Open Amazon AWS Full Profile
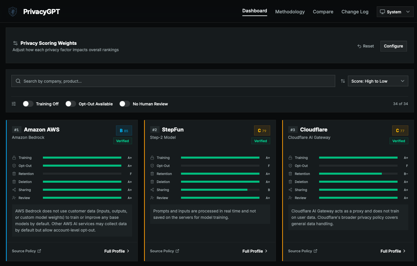This screenshot has height=266, width=417. click(117, 251)
